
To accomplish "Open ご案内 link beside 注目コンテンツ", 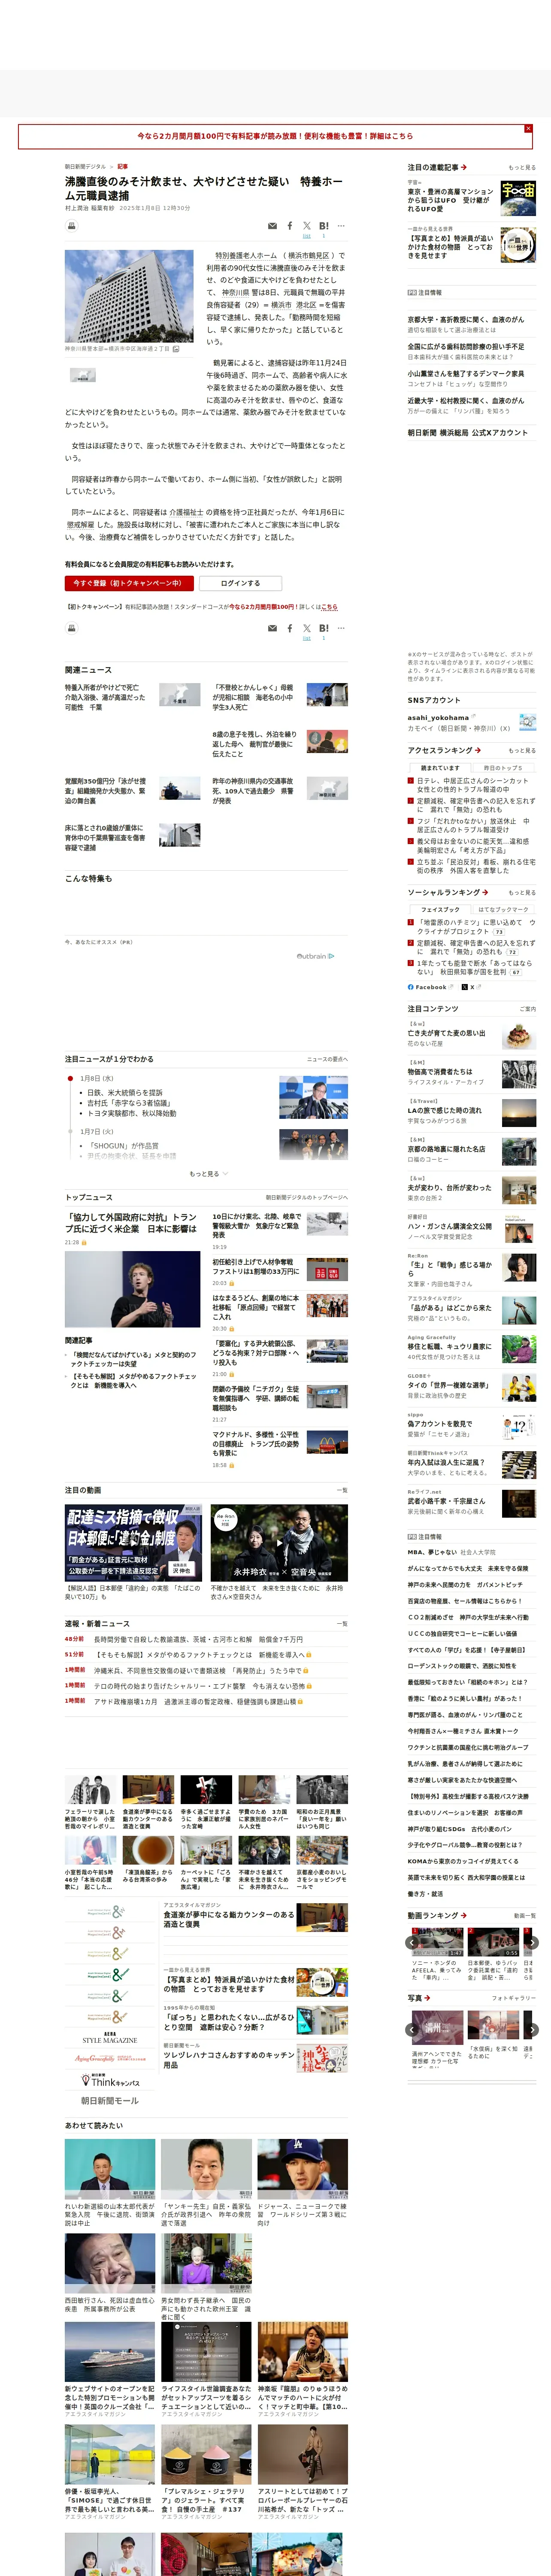I will click(x=528, y=1009).
